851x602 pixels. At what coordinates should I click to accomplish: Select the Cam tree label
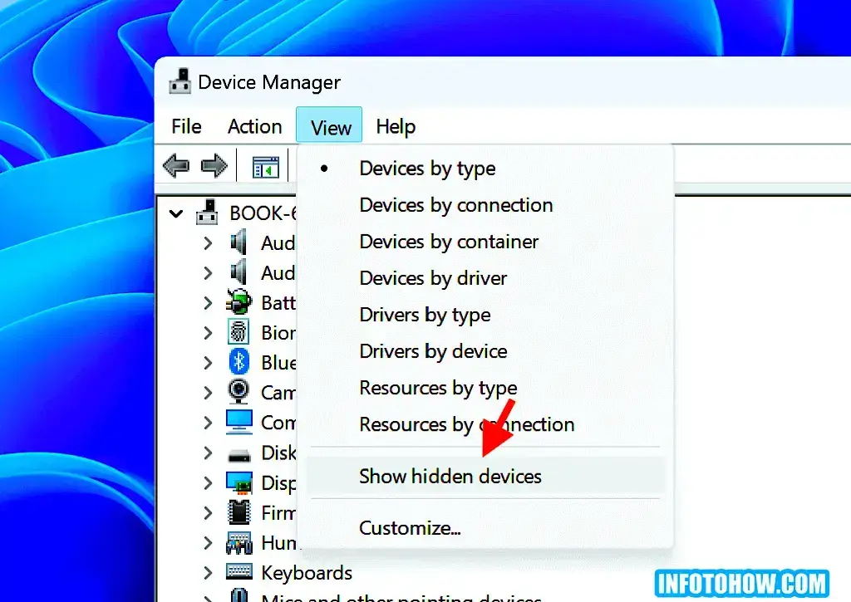pos(278,392)
